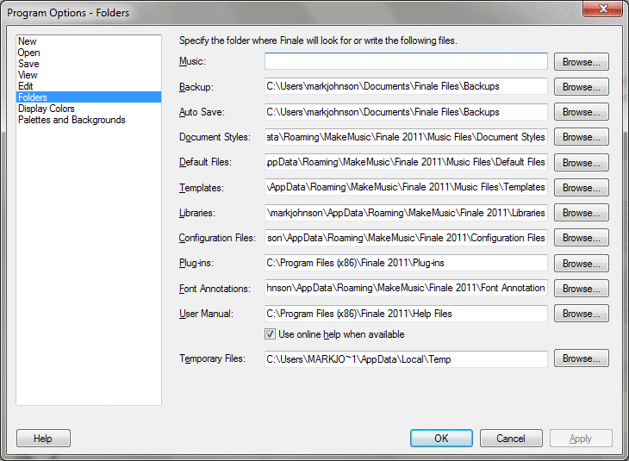The height and width of the screenshot is (461, 629).
Task: Browse for the Plug-ins folder
Action: (x=582, y=263)
